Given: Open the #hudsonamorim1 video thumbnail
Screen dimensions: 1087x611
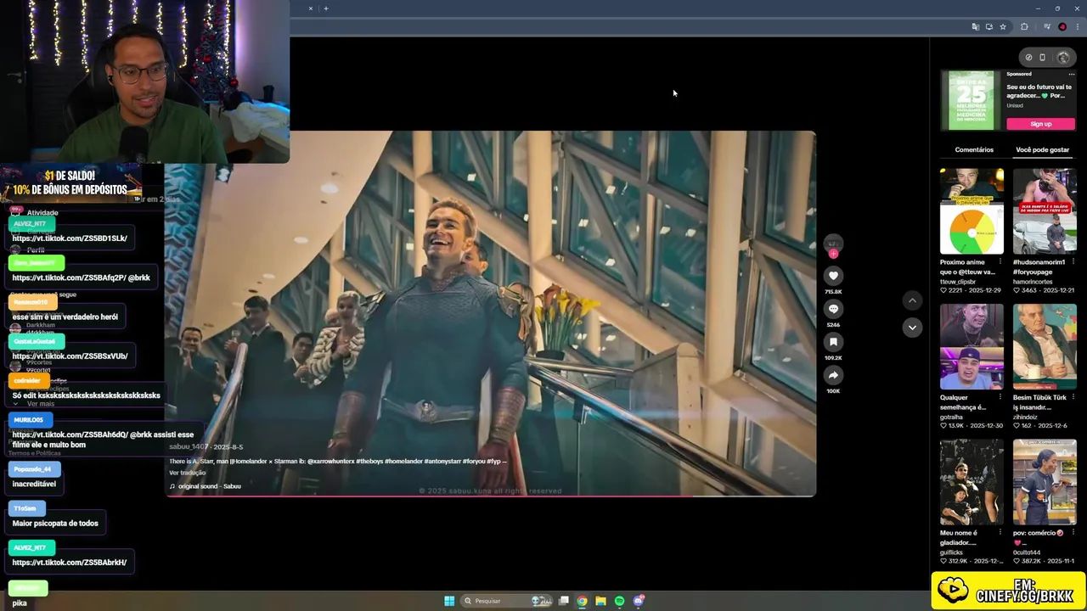Looking at the screenshot, I should tap(1045, 211).
